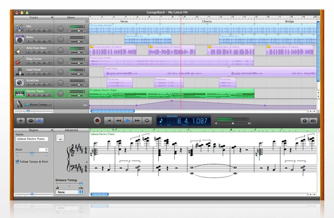Mute the Kits track
This screenshot has width=334, height=218.
point(34,31)
